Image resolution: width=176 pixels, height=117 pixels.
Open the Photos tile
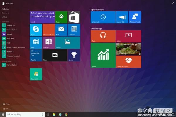[68, 43]
